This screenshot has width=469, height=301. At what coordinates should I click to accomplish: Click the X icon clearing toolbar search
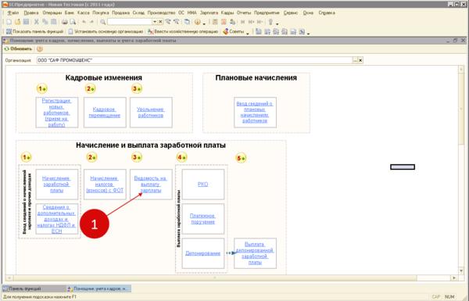[x=160, y=22]
